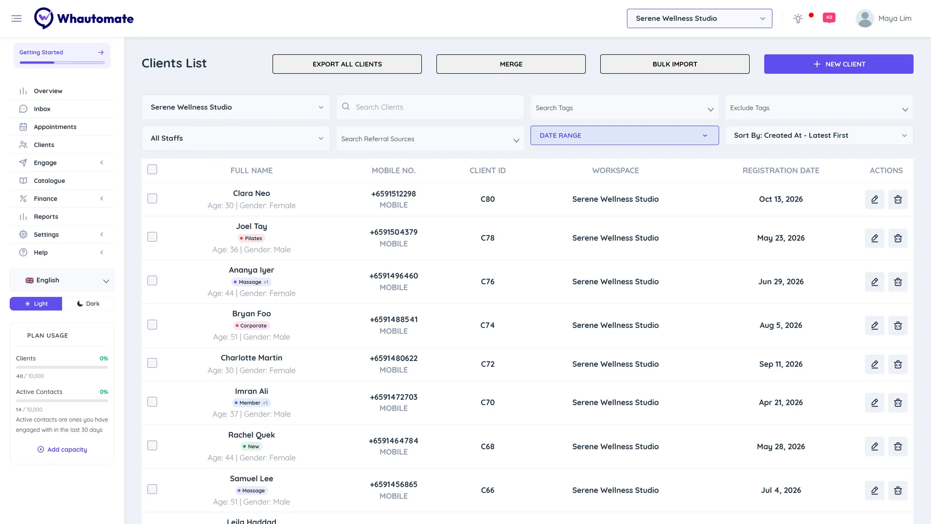
Task: Select the Joel Tay row checkbox
Action: [152, 237]
